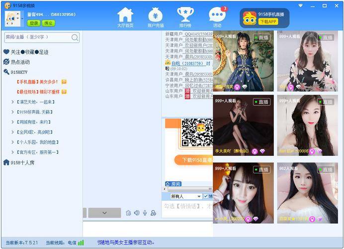Click the whisper message input box

point(187,209)
